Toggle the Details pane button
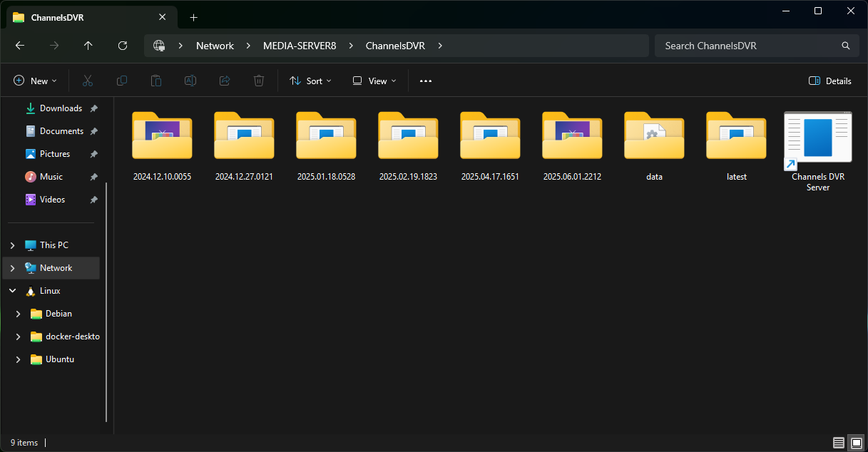Viewport: 868px width, 452px height. click(830, 81)
